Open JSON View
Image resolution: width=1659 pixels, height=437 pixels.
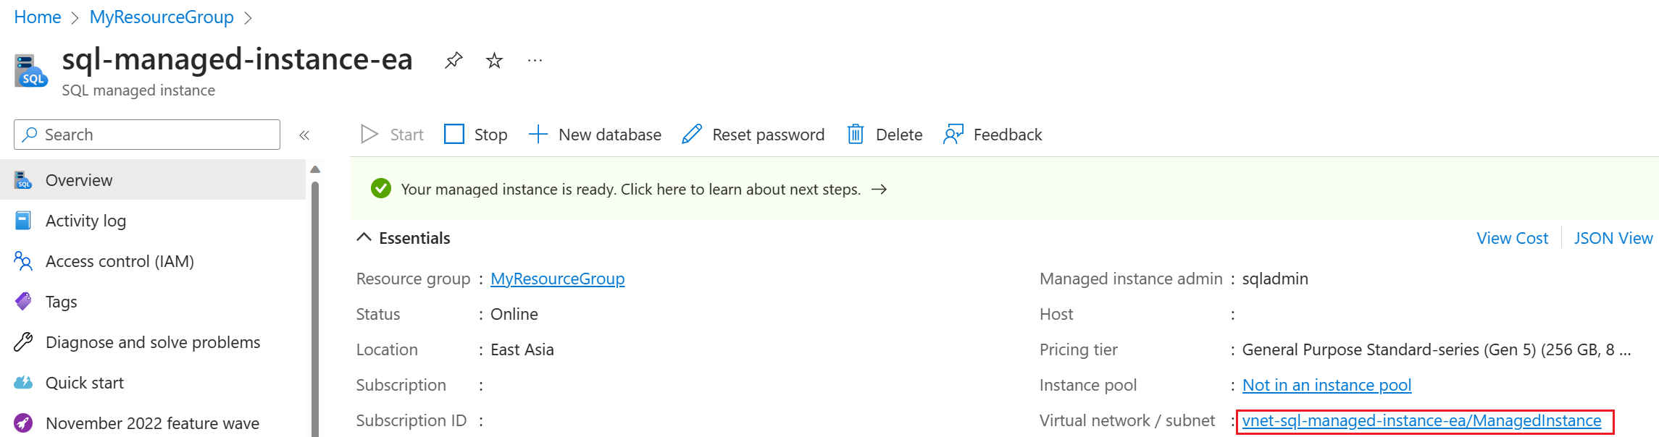coord(1613,238)
